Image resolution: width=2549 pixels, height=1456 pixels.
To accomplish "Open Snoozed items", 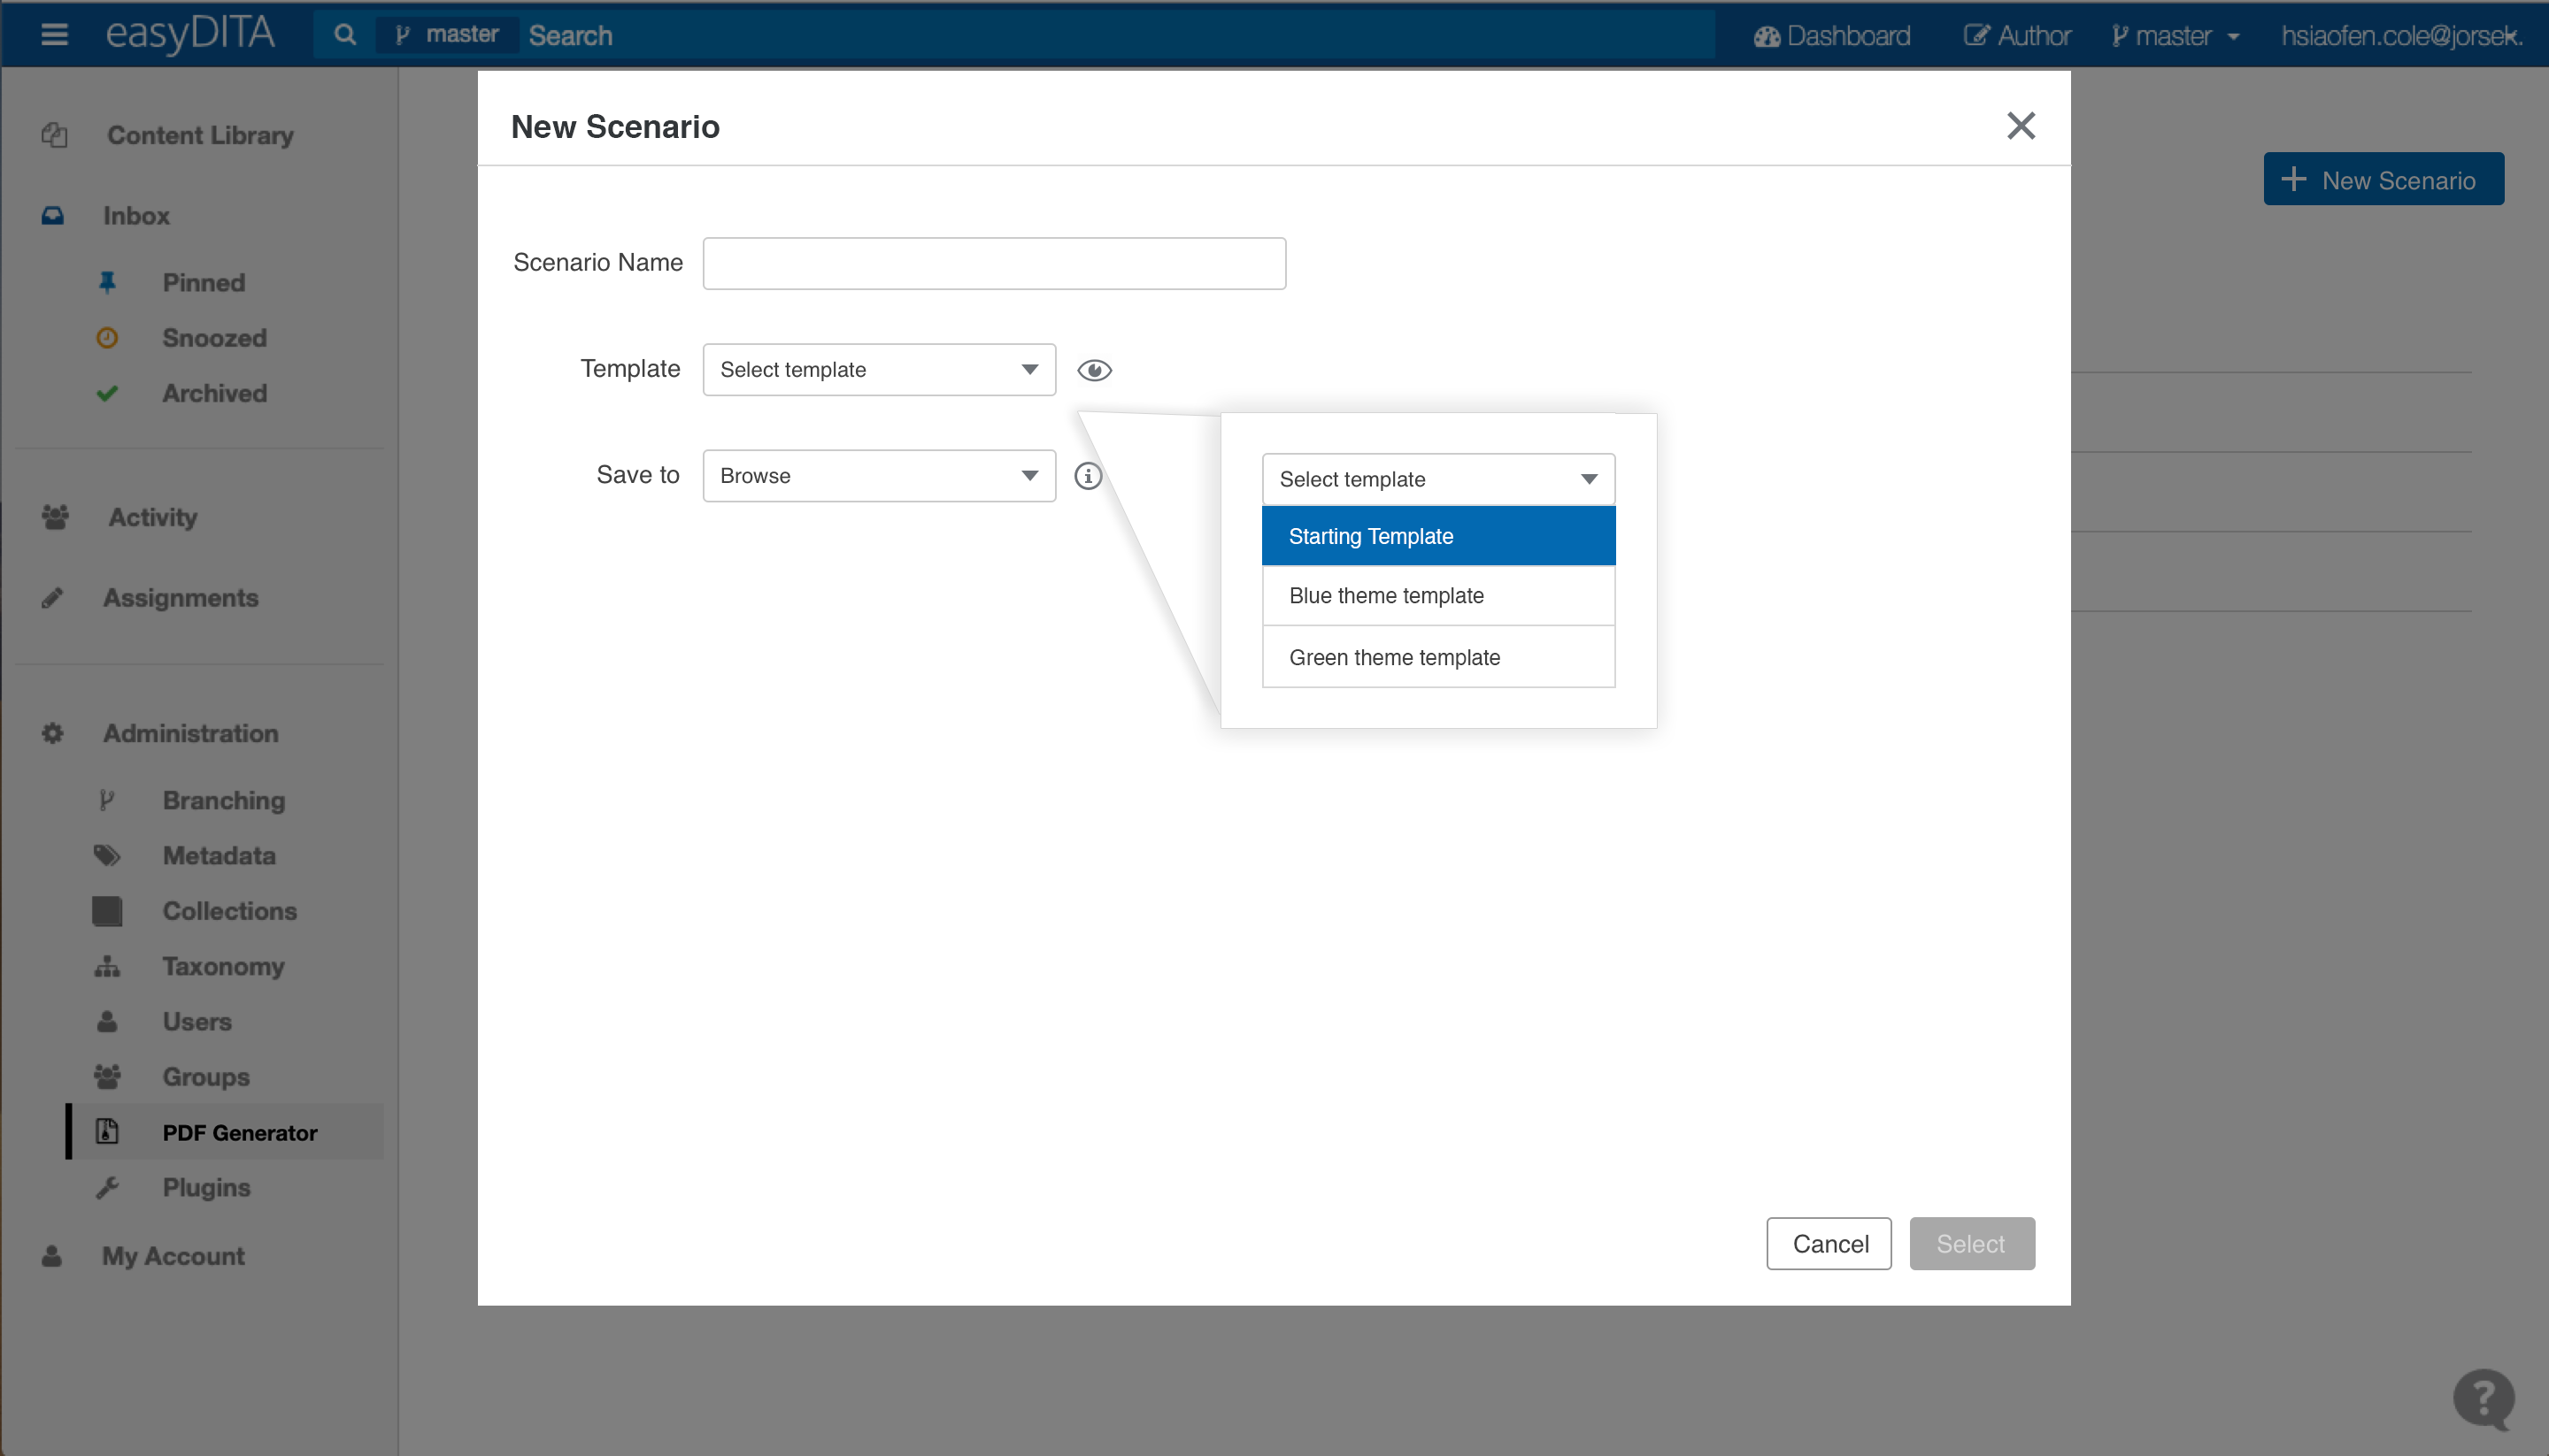I will pyautogui.click(x=214, y=338).
